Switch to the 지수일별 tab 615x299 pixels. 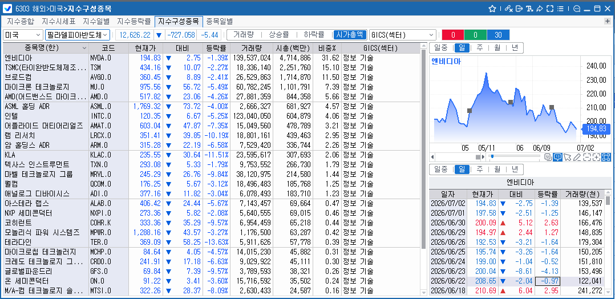(x=96, y=21)
